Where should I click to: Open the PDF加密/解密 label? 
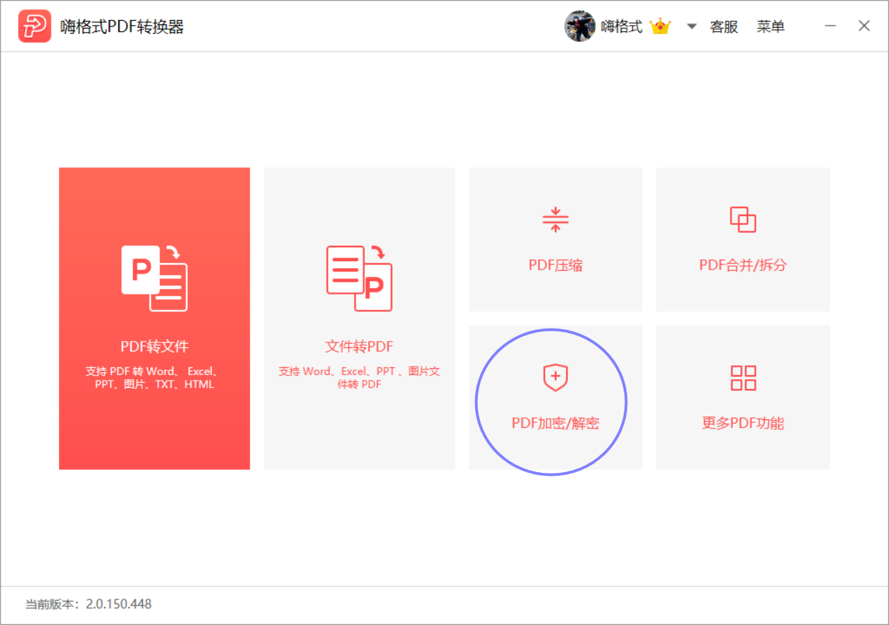tap(556, 424)
